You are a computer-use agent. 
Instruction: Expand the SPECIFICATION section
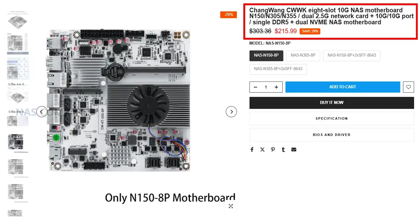pos(332,118)
